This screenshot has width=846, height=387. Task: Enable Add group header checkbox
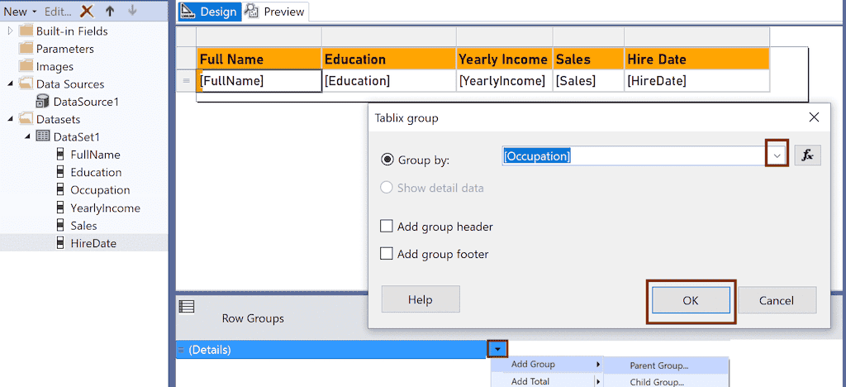[x=386, y=227]
